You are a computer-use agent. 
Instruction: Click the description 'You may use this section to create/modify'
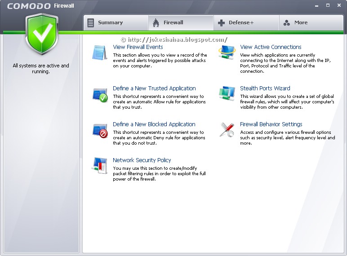coord(159,173)
